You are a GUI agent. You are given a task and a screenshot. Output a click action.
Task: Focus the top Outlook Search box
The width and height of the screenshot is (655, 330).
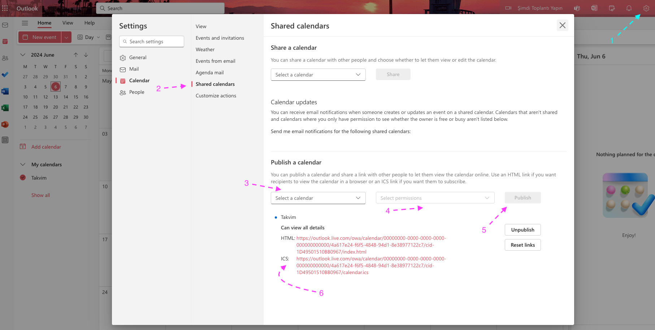click(x=160, y=8)
